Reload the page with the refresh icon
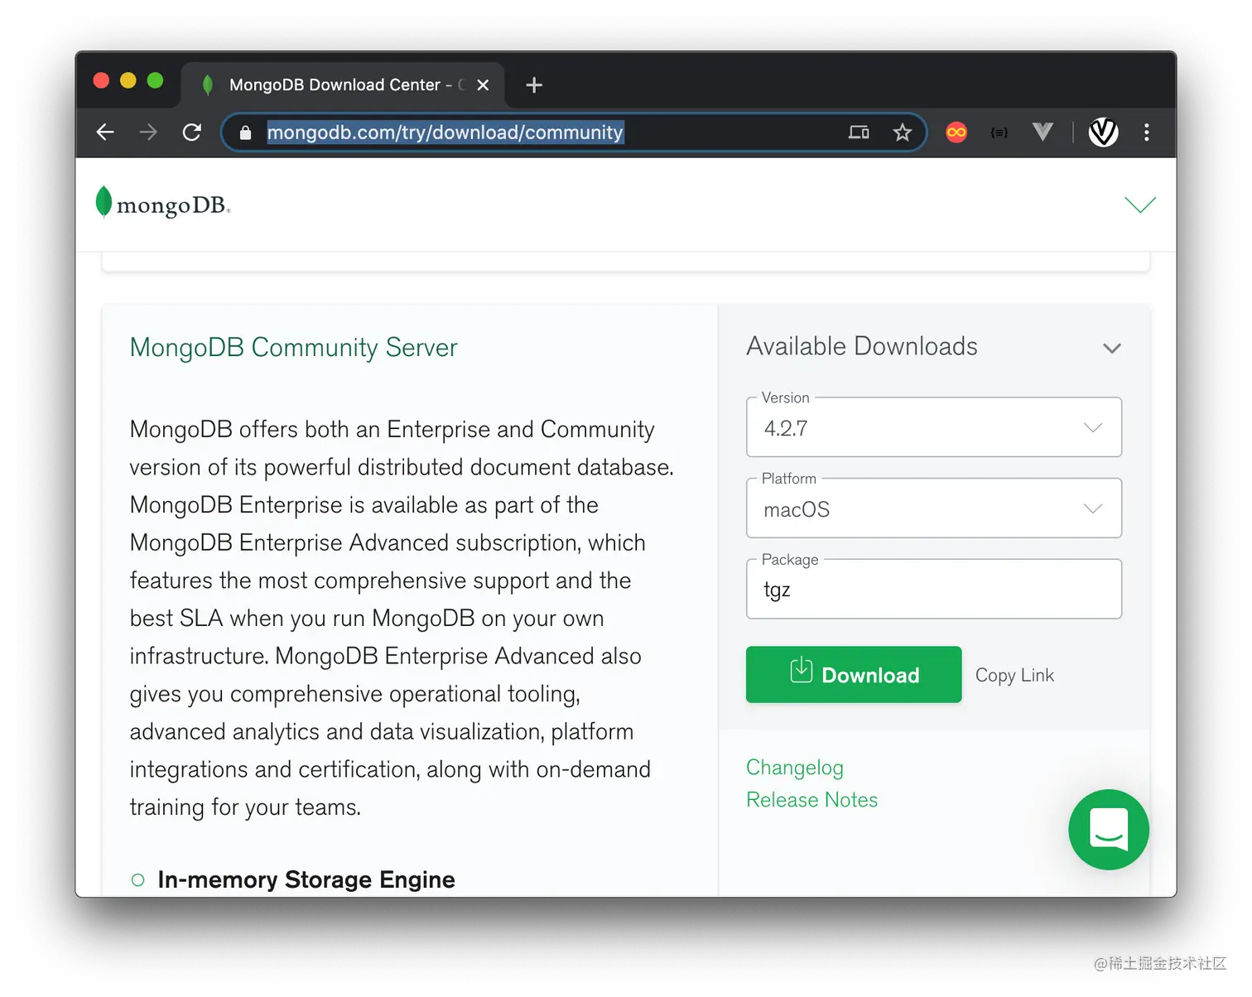Viewport: 1252px width, 997px height. pos(192,132)
